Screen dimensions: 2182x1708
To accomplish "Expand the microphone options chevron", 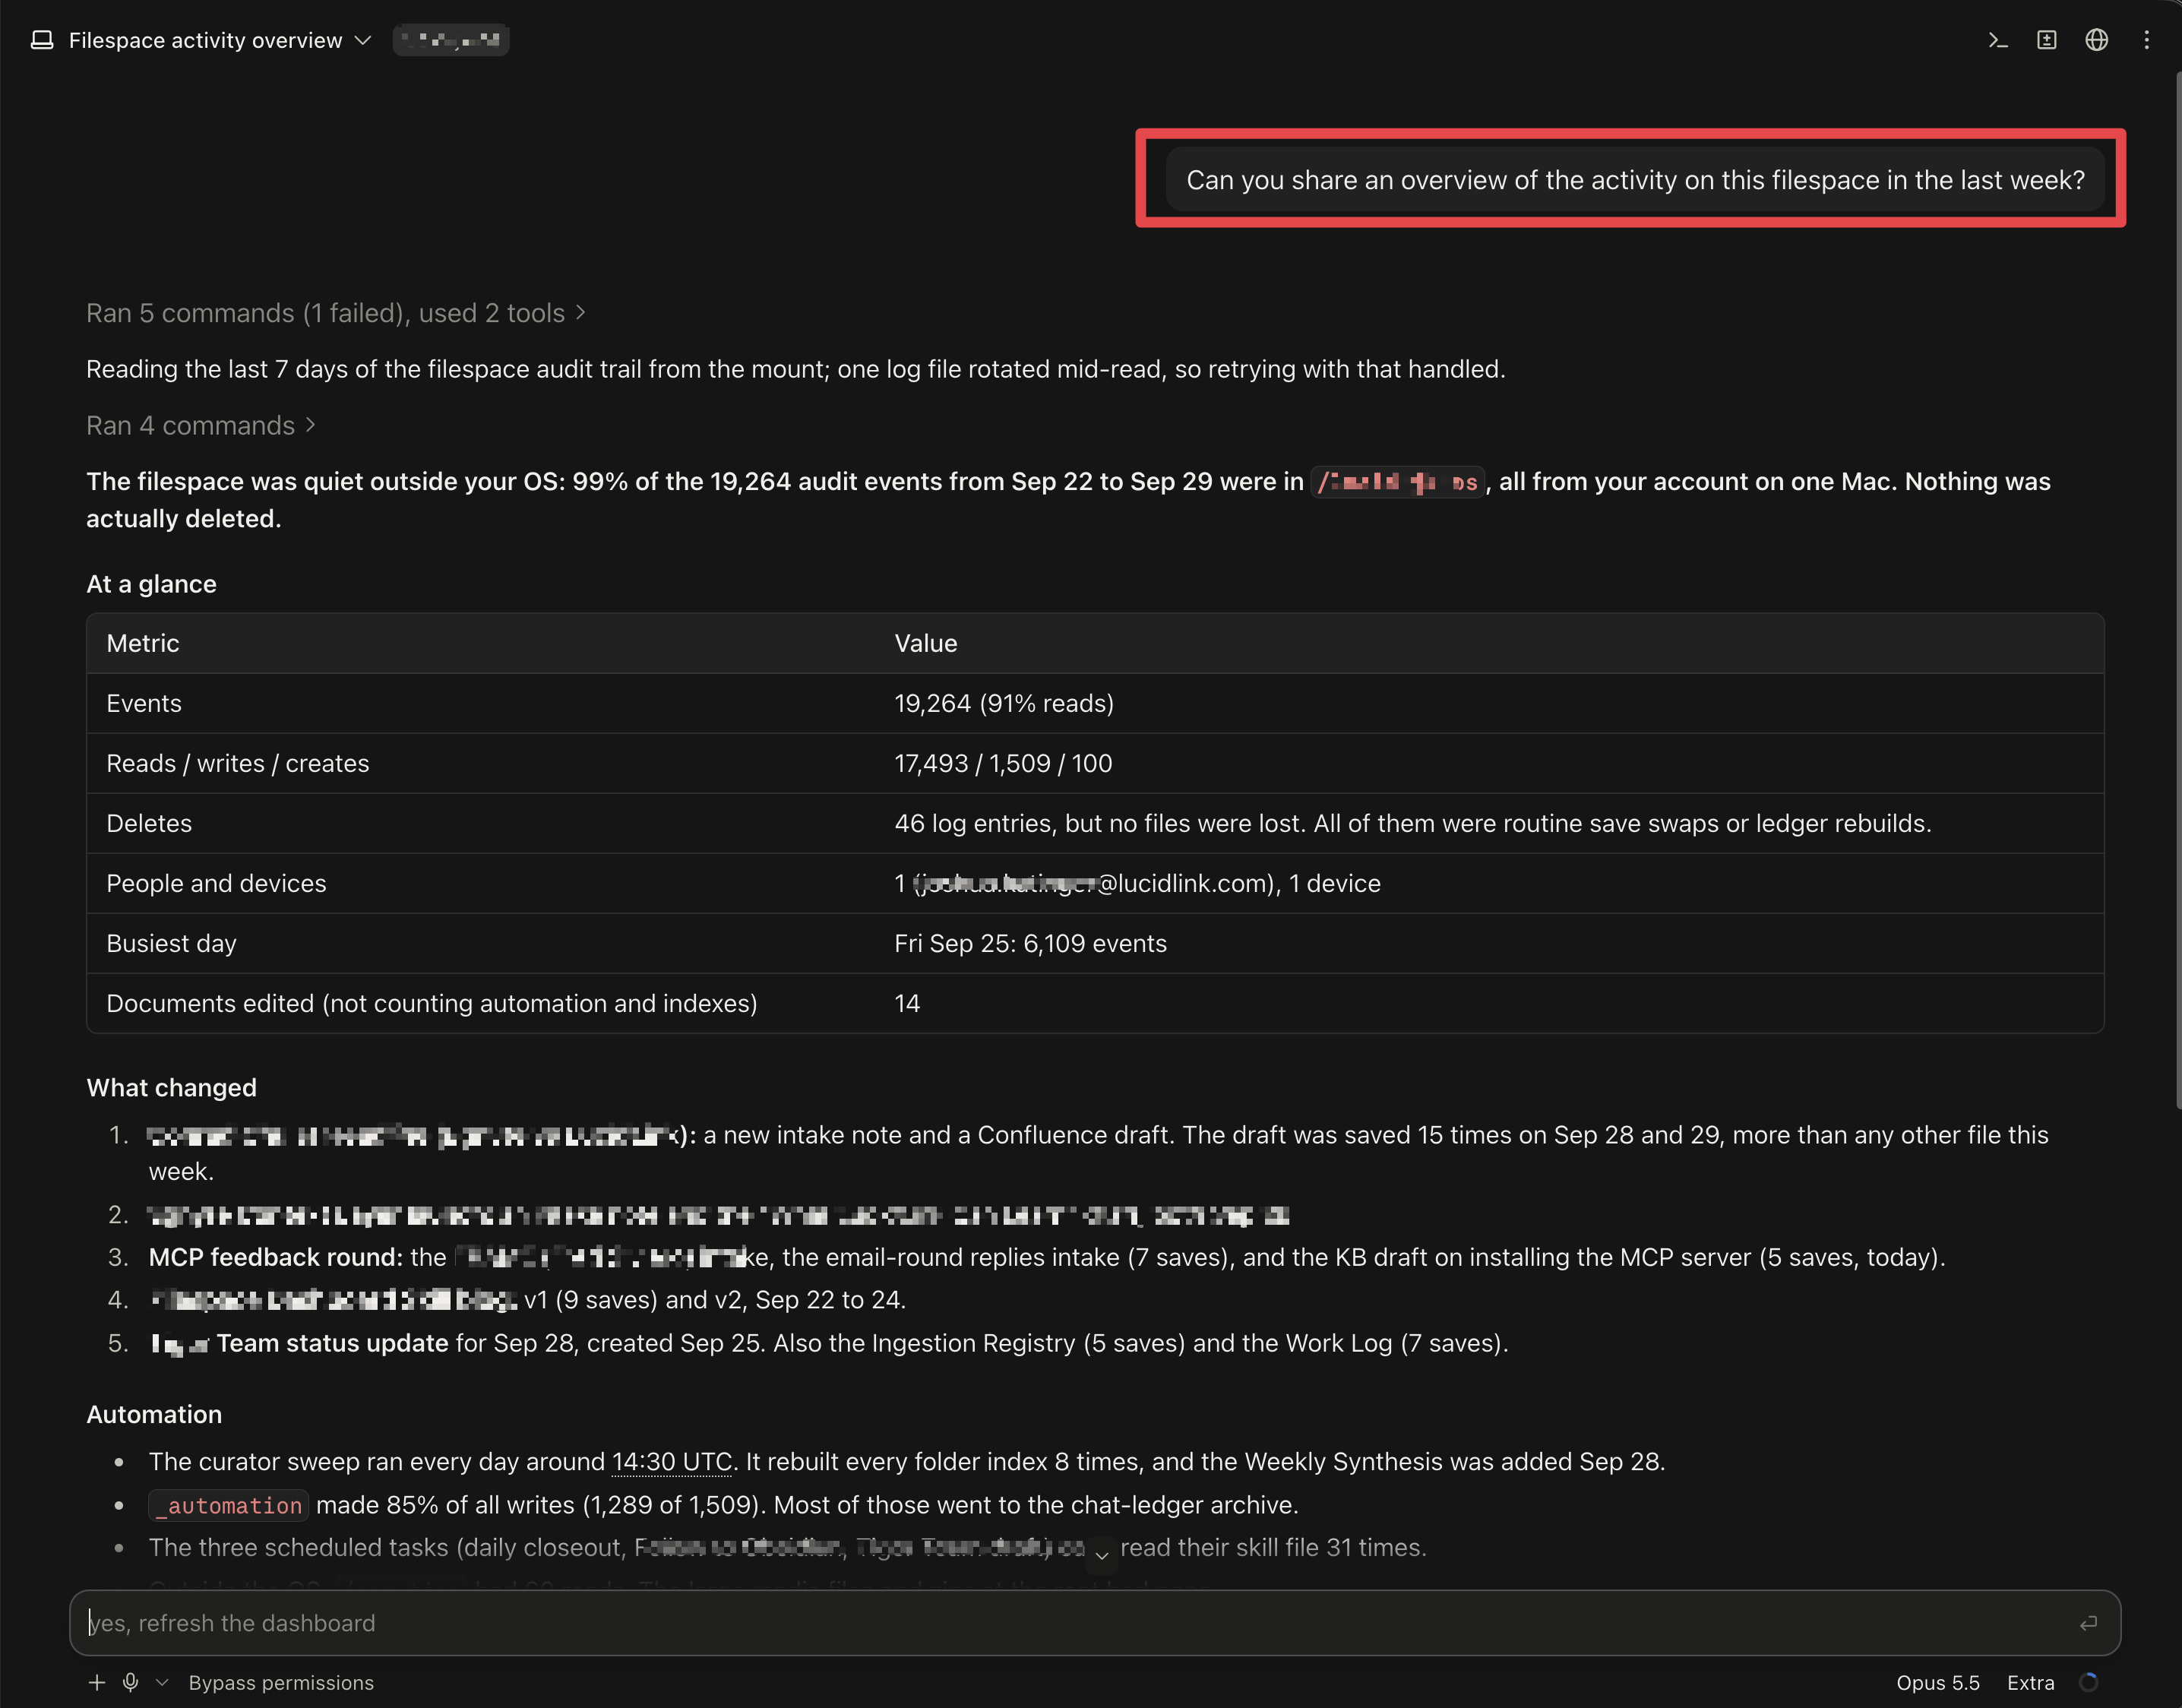I will click(162, 1683).
